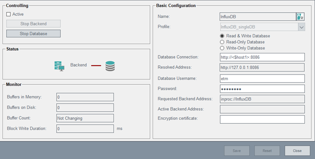Click the Reset button
The width and height of the screenshot is (315, 159).
pos(267,150)
